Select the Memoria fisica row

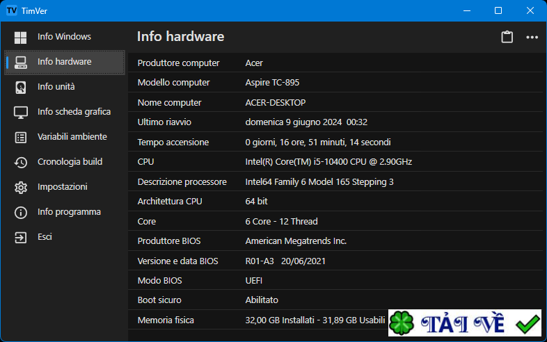point(257,320)
